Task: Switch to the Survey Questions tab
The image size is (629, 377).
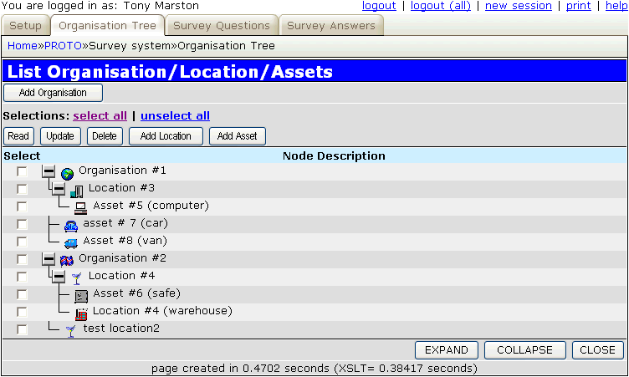Action: tap(222, 26)
